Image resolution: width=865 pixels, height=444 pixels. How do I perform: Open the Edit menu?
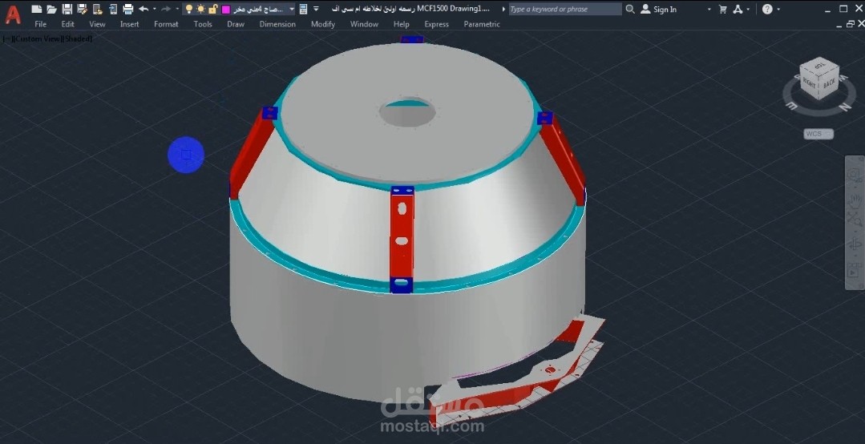68,24
